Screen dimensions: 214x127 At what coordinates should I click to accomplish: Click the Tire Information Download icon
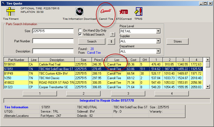click(x=79, y=12)
